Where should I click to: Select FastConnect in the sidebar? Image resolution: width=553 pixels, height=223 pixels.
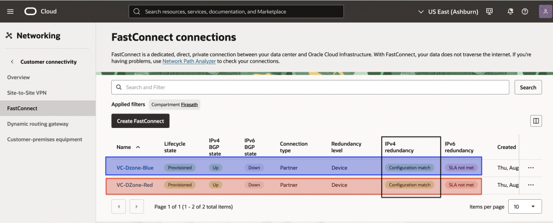click(x=48, y=109)
